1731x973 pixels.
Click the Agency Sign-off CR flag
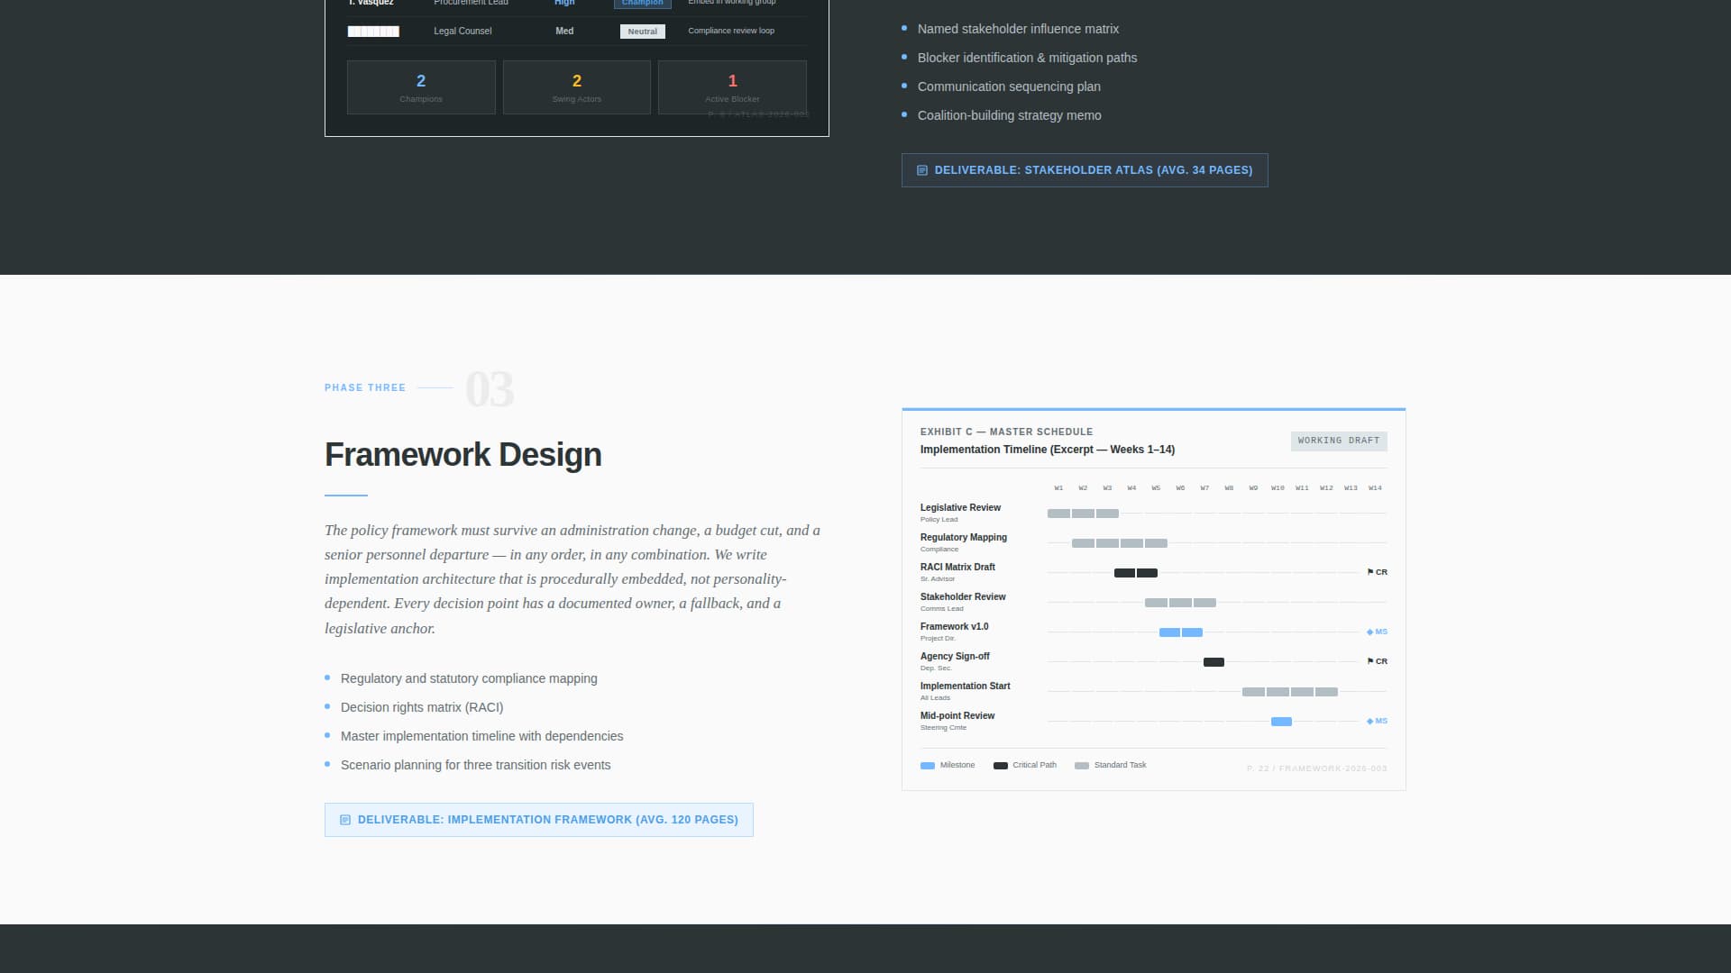click(x=1377, y=661)
